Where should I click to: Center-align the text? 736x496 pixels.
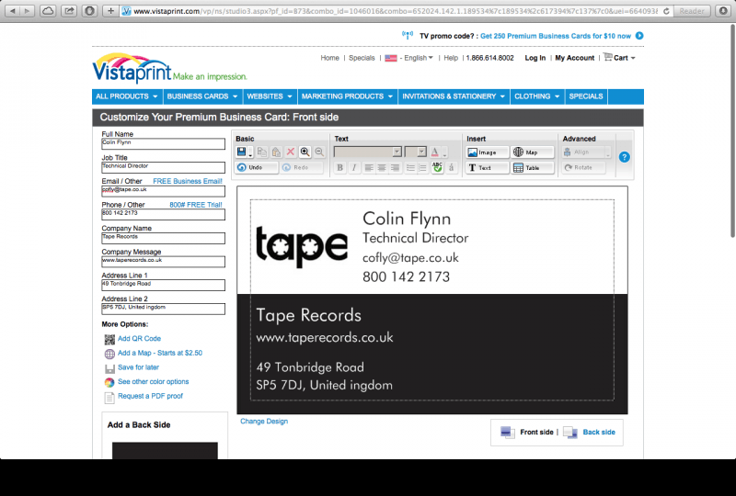pos(382,167)
